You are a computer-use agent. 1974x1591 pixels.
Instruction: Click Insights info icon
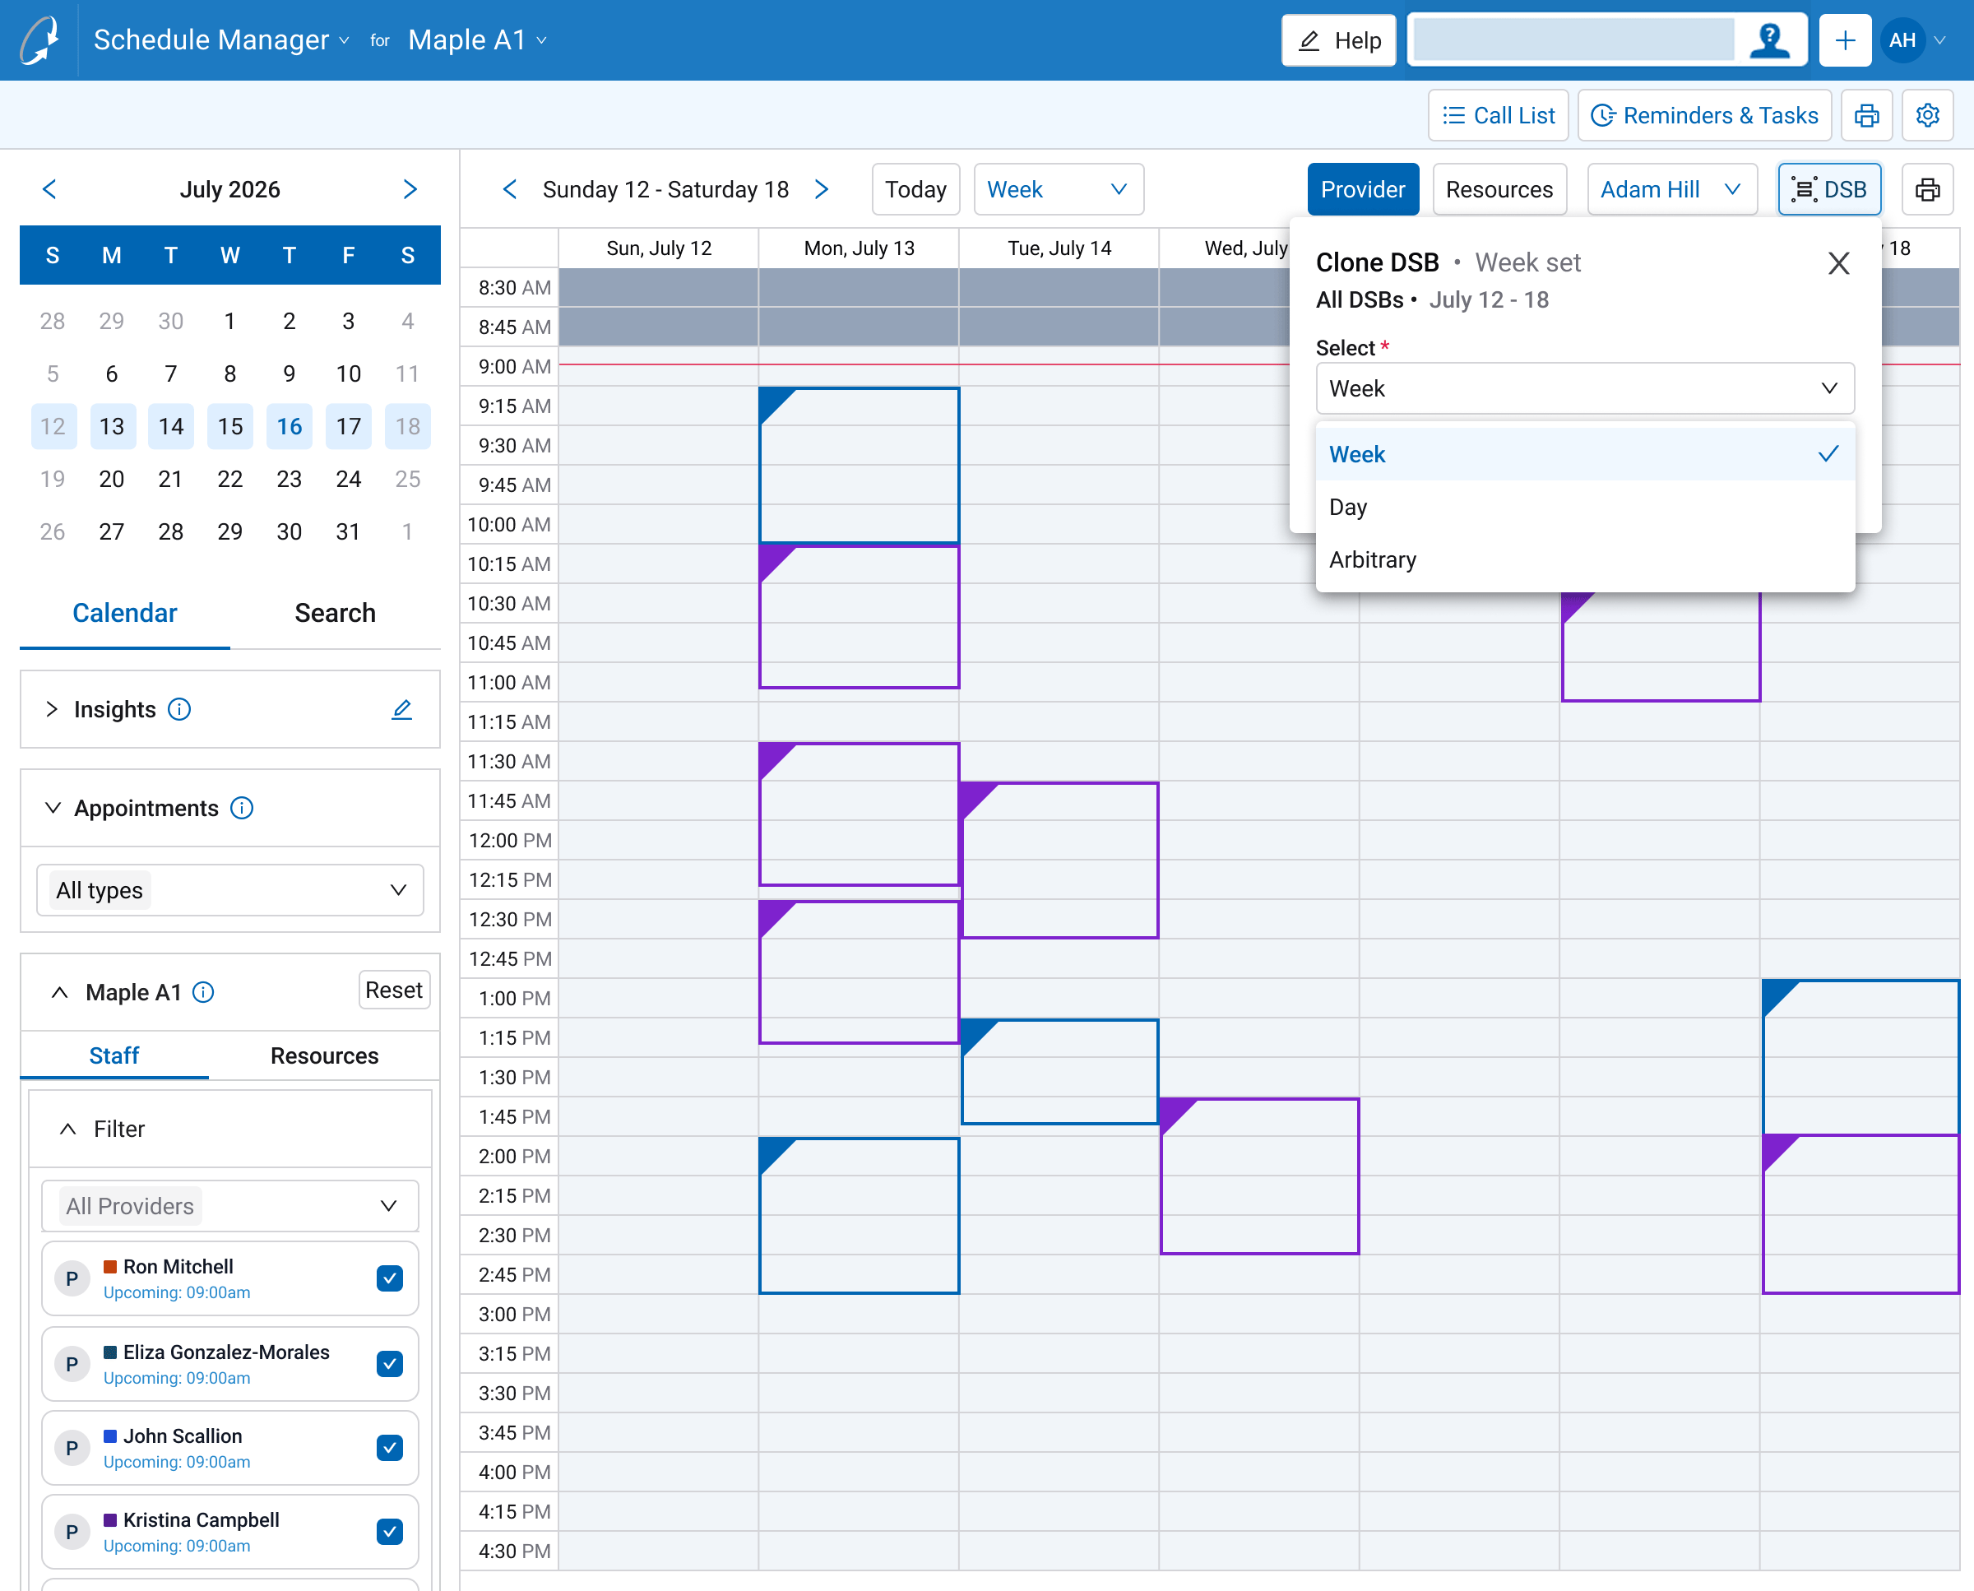[x=179, y=709]
